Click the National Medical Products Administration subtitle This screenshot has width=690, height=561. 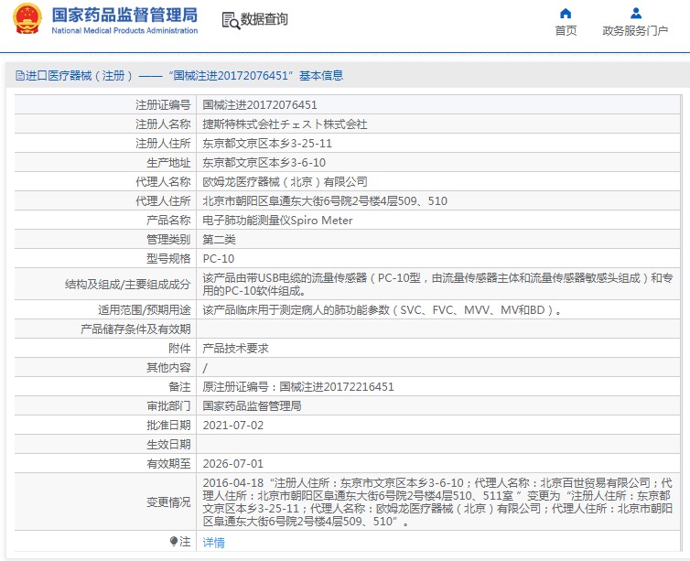(124, 31)
